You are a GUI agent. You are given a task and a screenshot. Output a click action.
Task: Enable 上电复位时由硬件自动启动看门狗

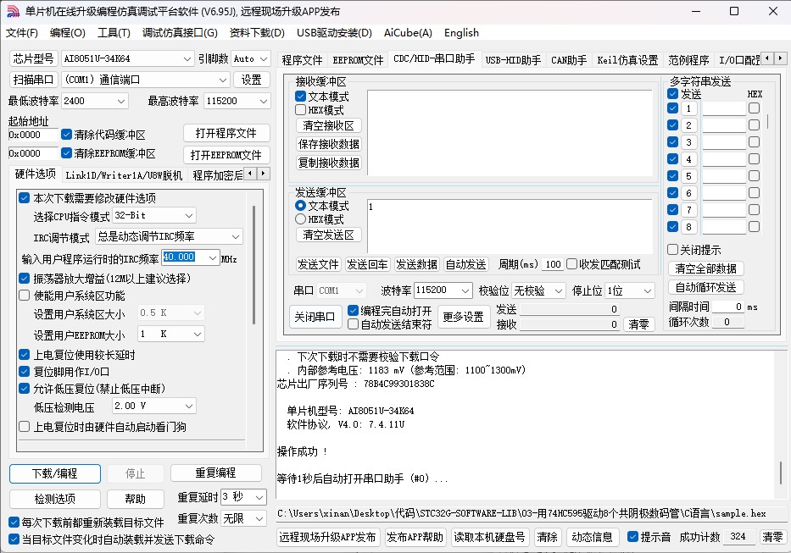click(25, 427)
